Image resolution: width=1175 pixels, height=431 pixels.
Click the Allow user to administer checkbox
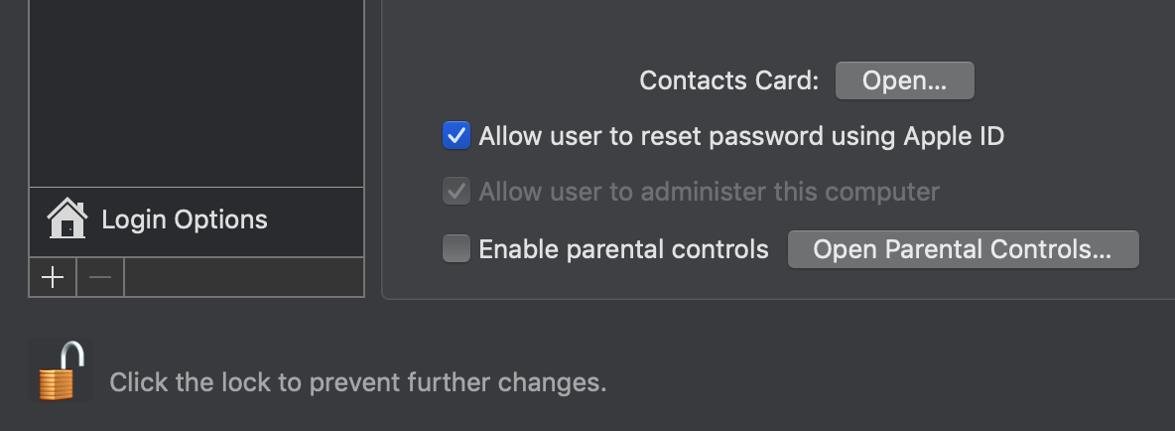click(x=456, y=192)
